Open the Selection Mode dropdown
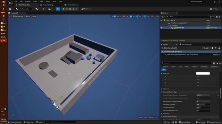The height and width of the screenshot is (124, 222). [23, 9]
